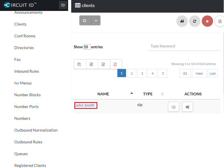Open settings gears for John Smith
Image resolution: width=224 pixels, height=168 pixels.
(187, 107)
